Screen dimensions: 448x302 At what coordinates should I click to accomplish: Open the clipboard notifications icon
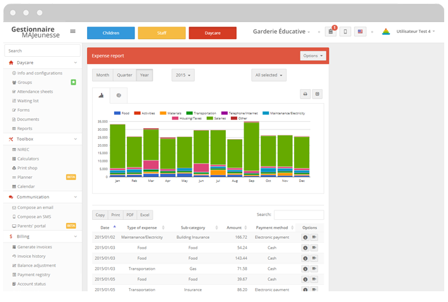[331, 32]
